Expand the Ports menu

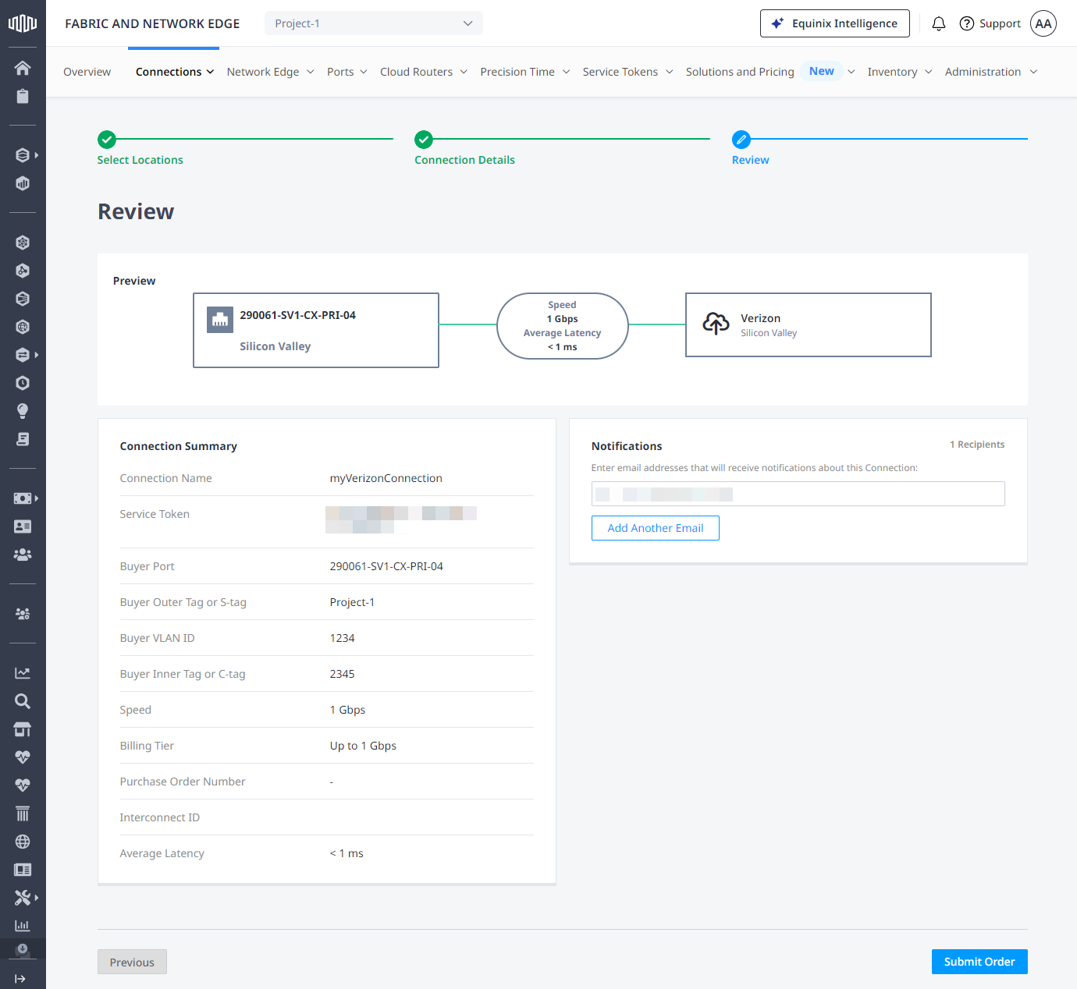point(347,72)
